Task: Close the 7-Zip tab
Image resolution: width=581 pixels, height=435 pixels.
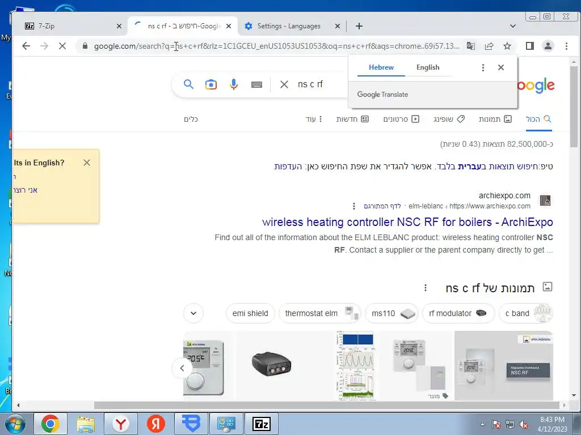Action: coord(119,26)
